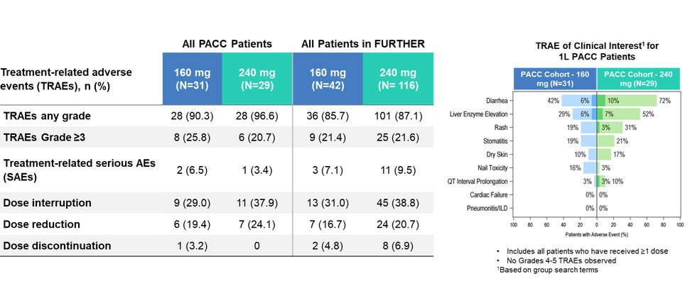Select the 'PACC Cohort - 160 mg' chart header
This screenshot has width=690, height=286.
(555, 78)
